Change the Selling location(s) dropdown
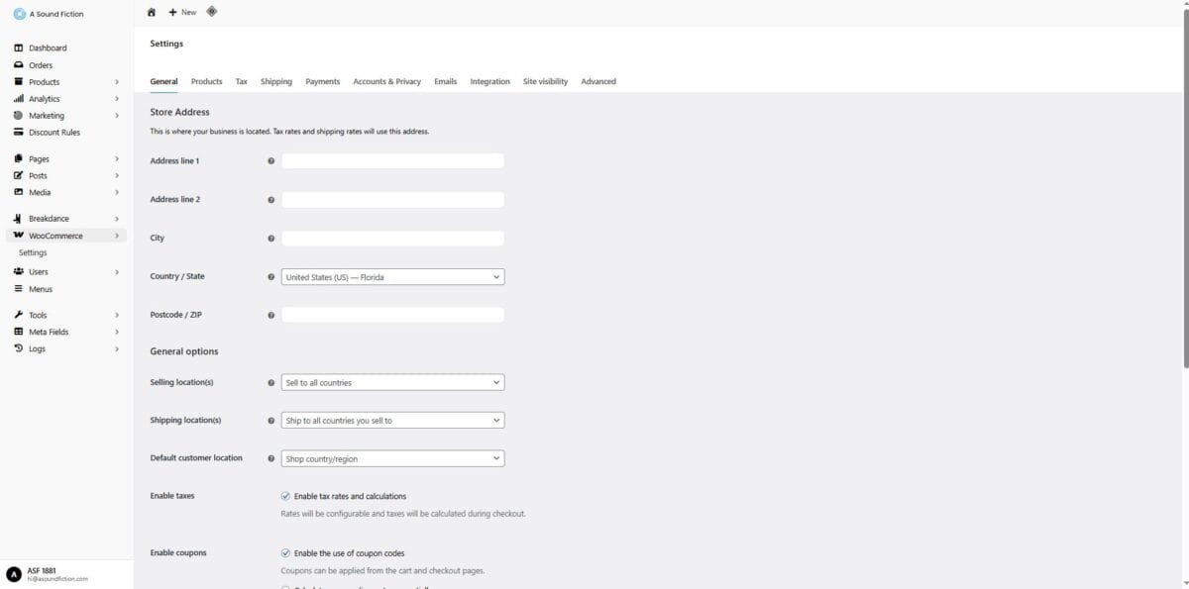 (392, 382)
